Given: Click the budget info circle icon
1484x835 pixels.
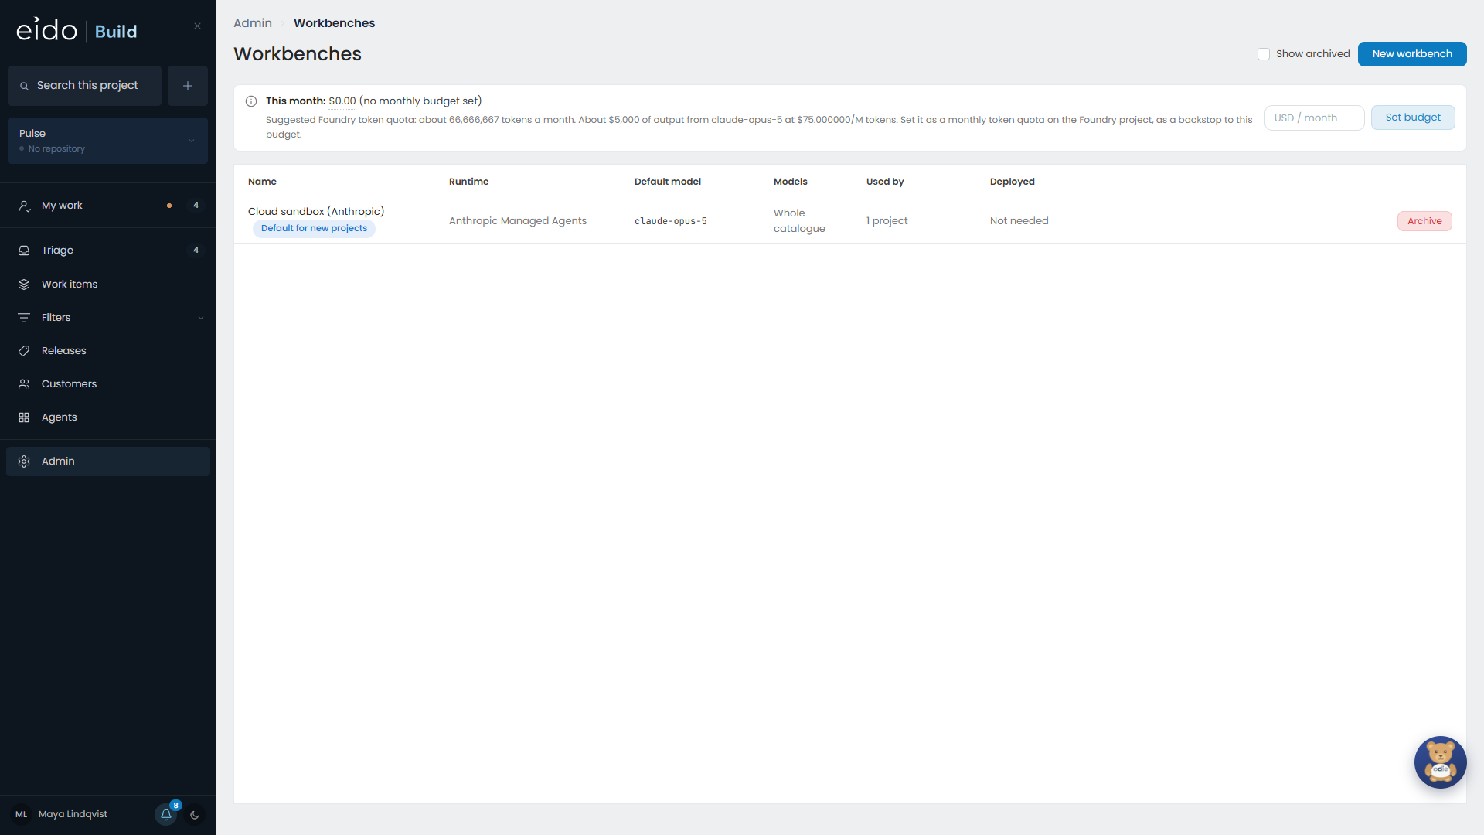Looking at the screenshot, I should (251, 101).
